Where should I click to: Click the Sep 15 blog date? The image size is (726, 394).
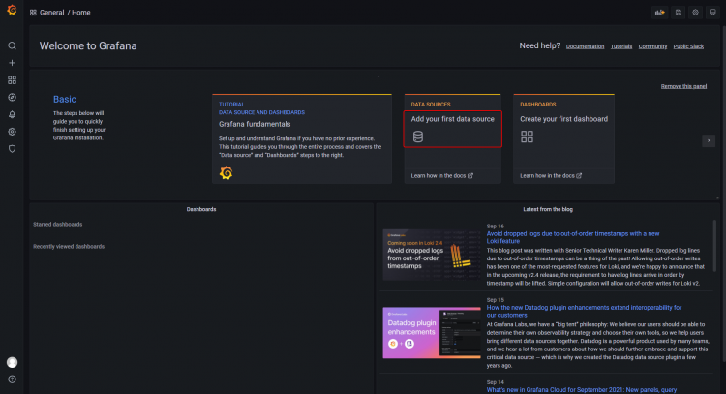[495, 300]
